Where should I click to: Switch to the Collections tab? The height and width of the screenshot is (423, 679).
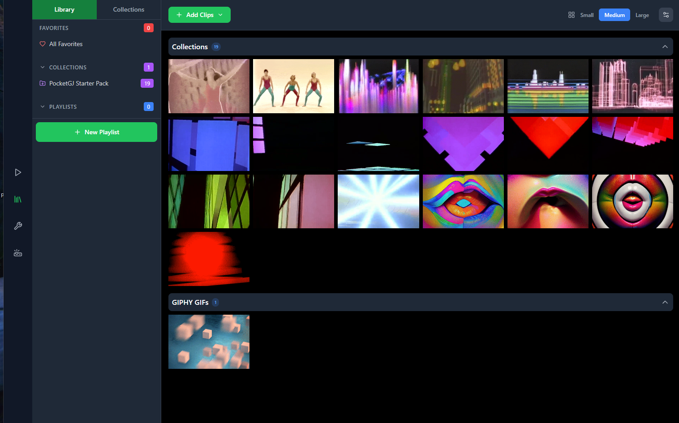pyautogui.click(x=129, y=9)
